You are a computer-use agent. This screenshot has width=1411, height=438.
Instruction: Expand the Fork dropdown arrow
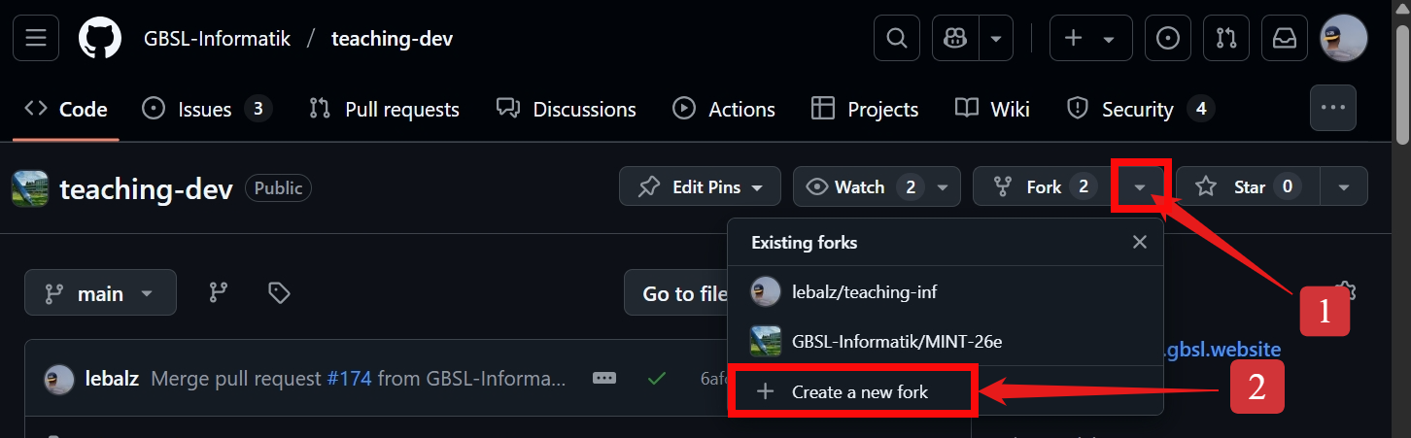point(1141,186)
